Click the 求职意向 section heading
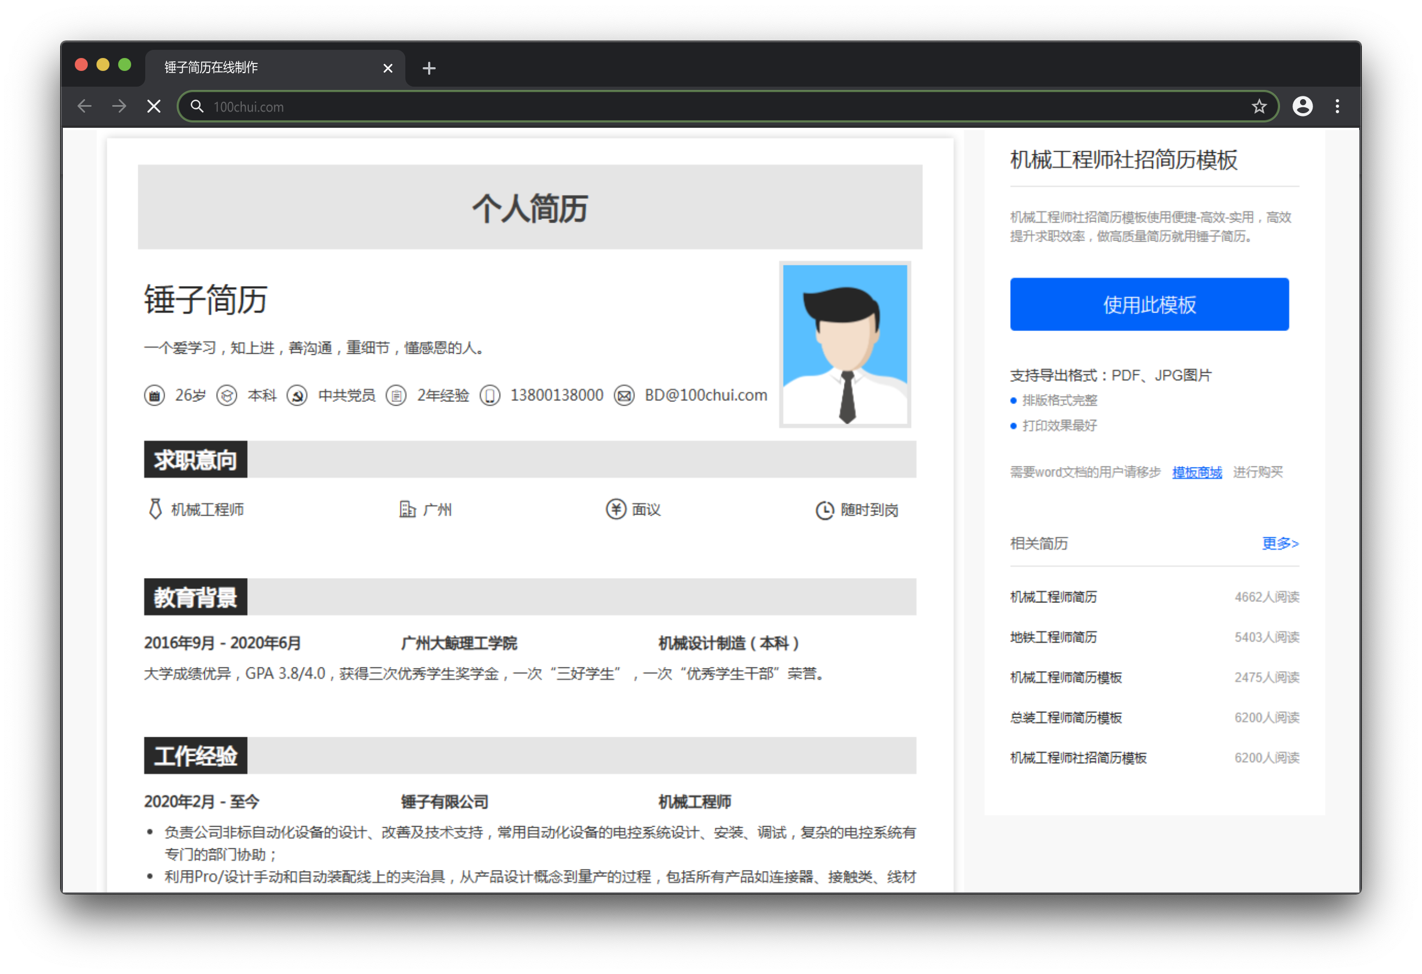Image resolution: width=1422 pixels, height=974 pixels. click(x=195, y=459)
